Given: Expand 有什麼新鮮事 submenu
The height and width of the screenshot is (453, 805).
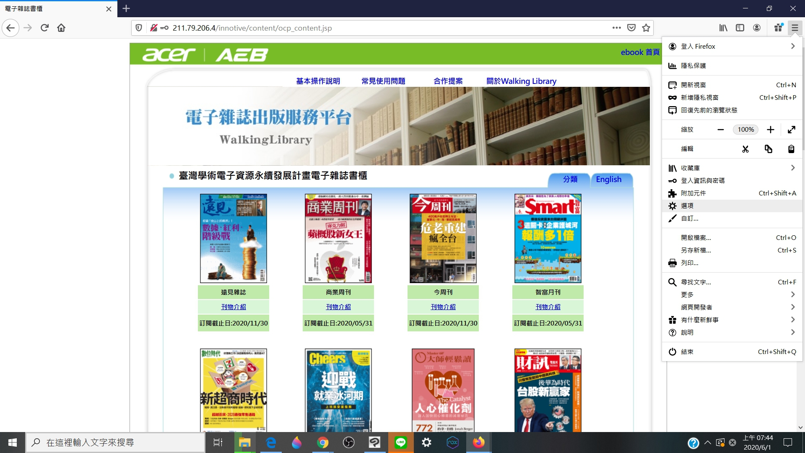Looking at the screenshot, I should 732,320.
